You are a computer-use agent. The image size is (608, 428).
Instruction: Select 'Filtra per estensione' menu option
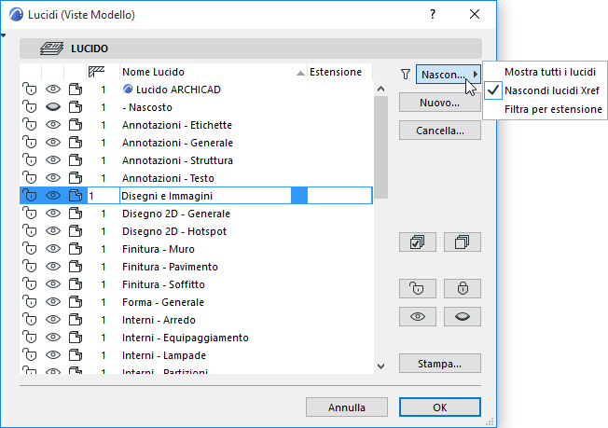[553, 109]
